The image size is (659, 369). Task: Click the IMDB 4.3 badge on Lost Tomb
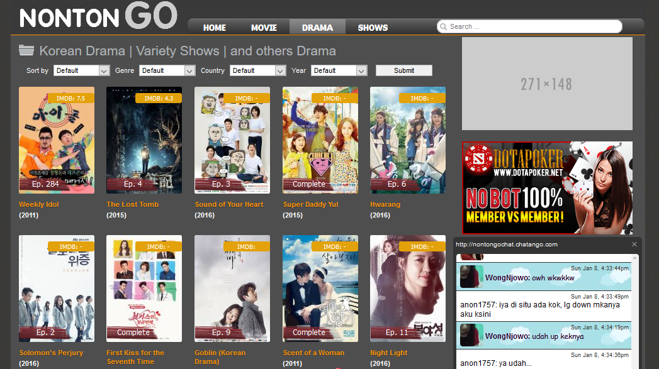[159, 98]
